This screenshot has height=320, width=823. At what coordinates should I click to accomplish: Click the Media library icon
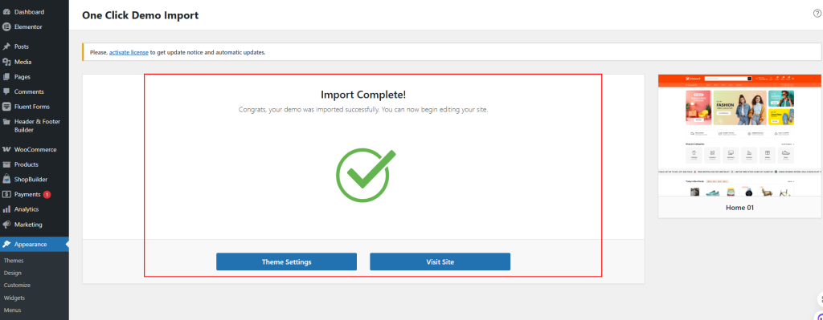coord(6,62)
